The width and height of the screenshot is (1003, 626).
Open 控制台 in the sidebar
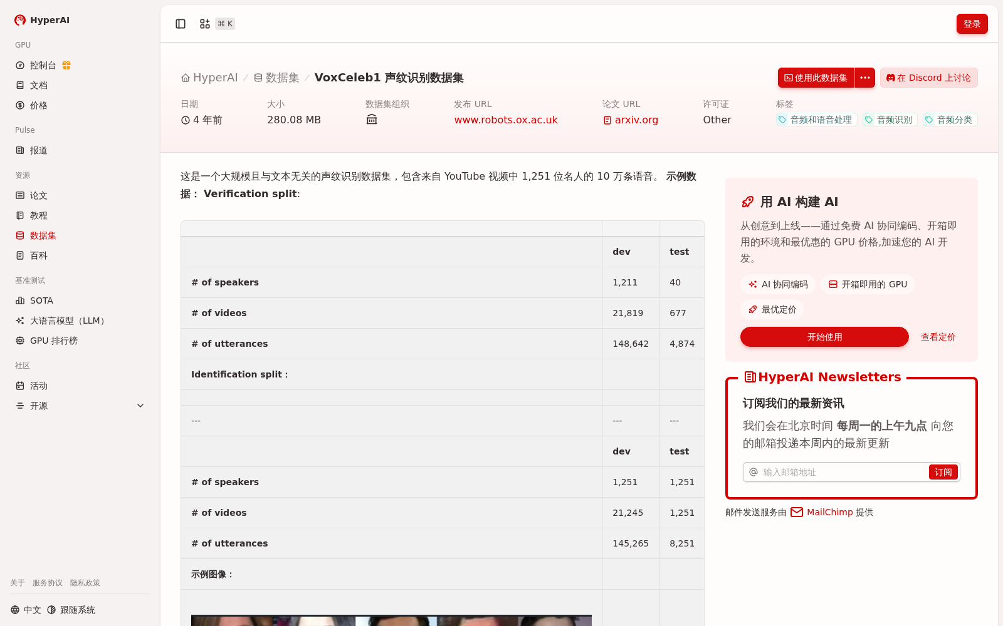pyautogui.click(x=43, y=65)
